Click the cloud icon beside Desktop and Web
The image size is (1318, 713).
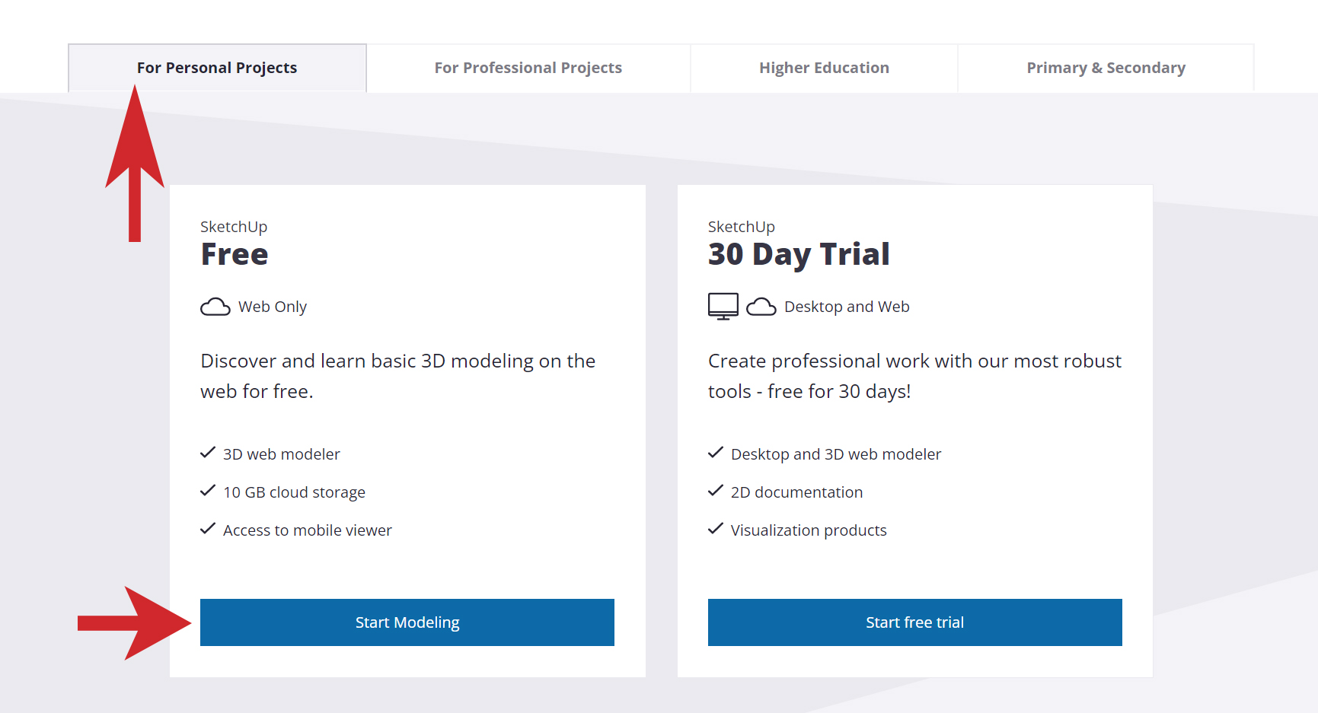coord(761,307)
